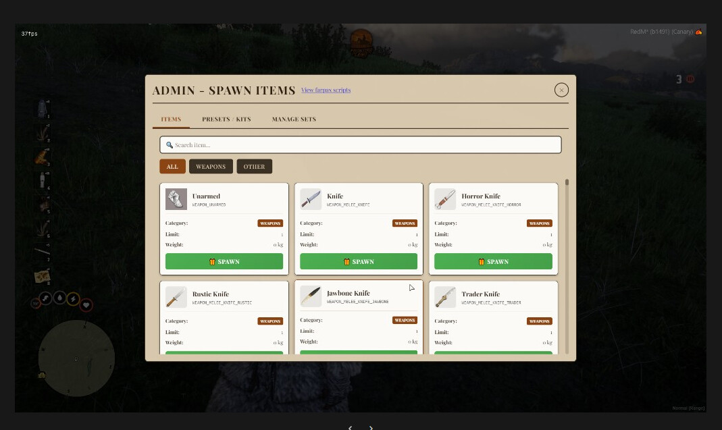The image size is (722, 430).
Task: Select the Jawbone Knife item icon
Action: pyautogui.click(x=311, y=296)
